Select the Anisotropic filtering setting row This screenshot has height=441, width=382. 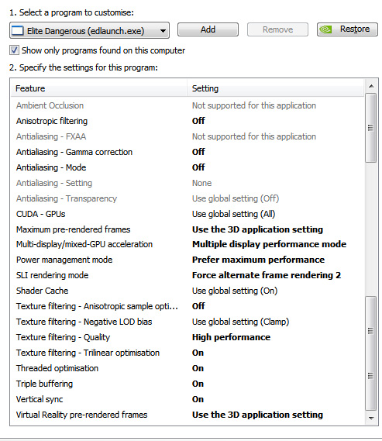coord(188,121)
